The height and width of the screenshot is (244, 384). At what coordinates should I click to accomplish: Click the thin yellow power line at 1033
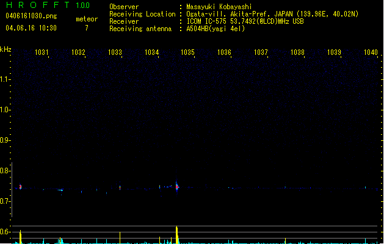[120, 238]
